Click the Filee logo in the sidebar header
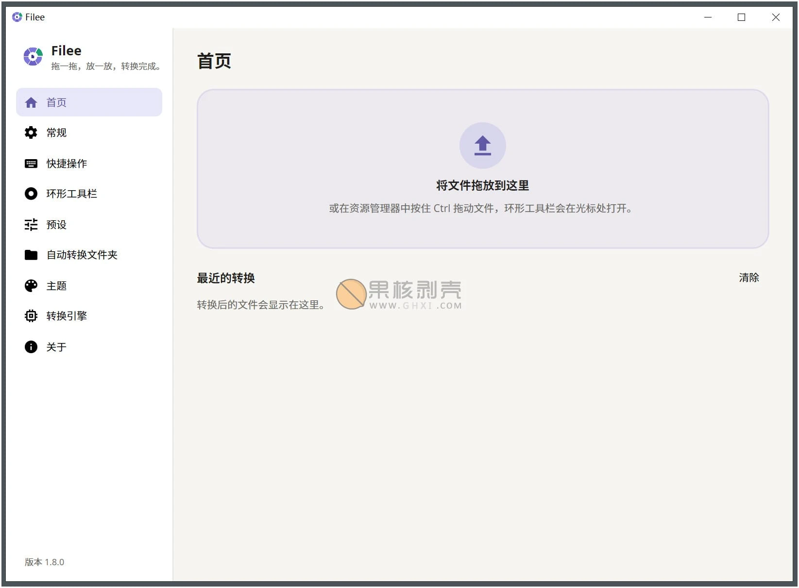The height and width of the screenshot is (588, 799). (x=33, y=57)
